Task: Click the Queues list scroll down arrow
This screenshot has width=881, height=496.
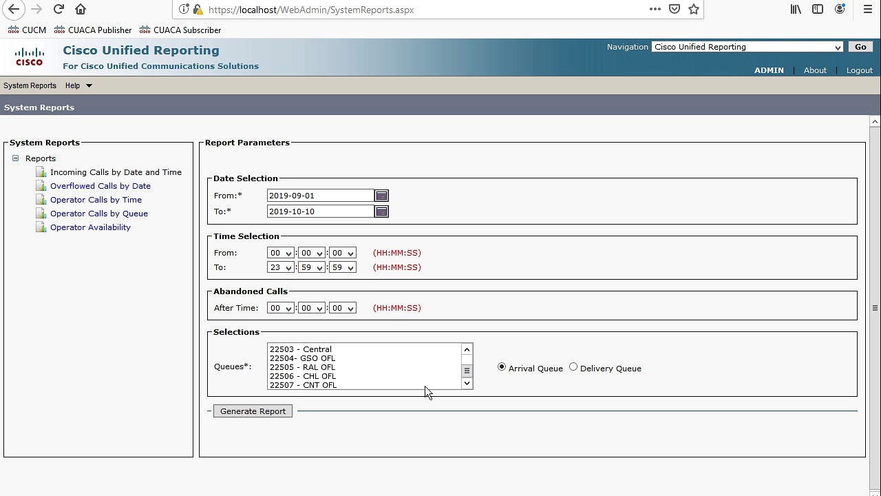Action: point(467,383)
